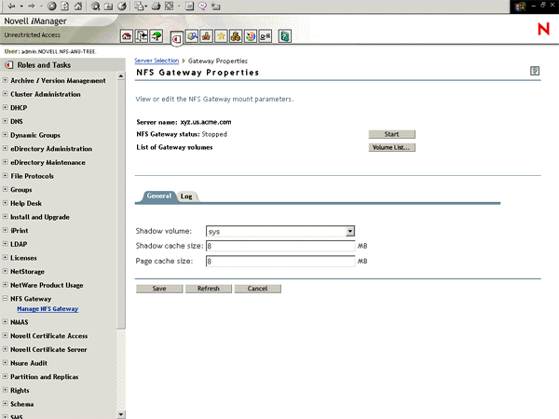Open iManager Help book icon

[284, 36]
